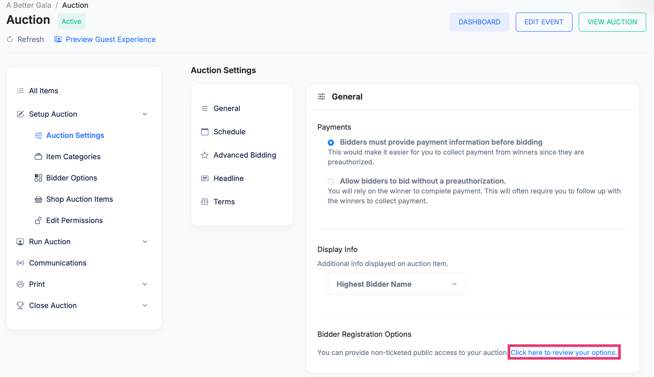The height and width of the screenshot is (377, 654).
Task: Expand the Close Auction section chevron
Action: coord(145,305)
